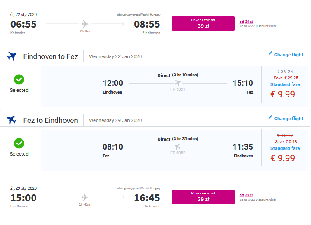Viewport: 311px width, 225px height.
Task: Open the od 39 zł discount link for the 22 sty flight
Action: pyautogui.click(x=246, y=22)
